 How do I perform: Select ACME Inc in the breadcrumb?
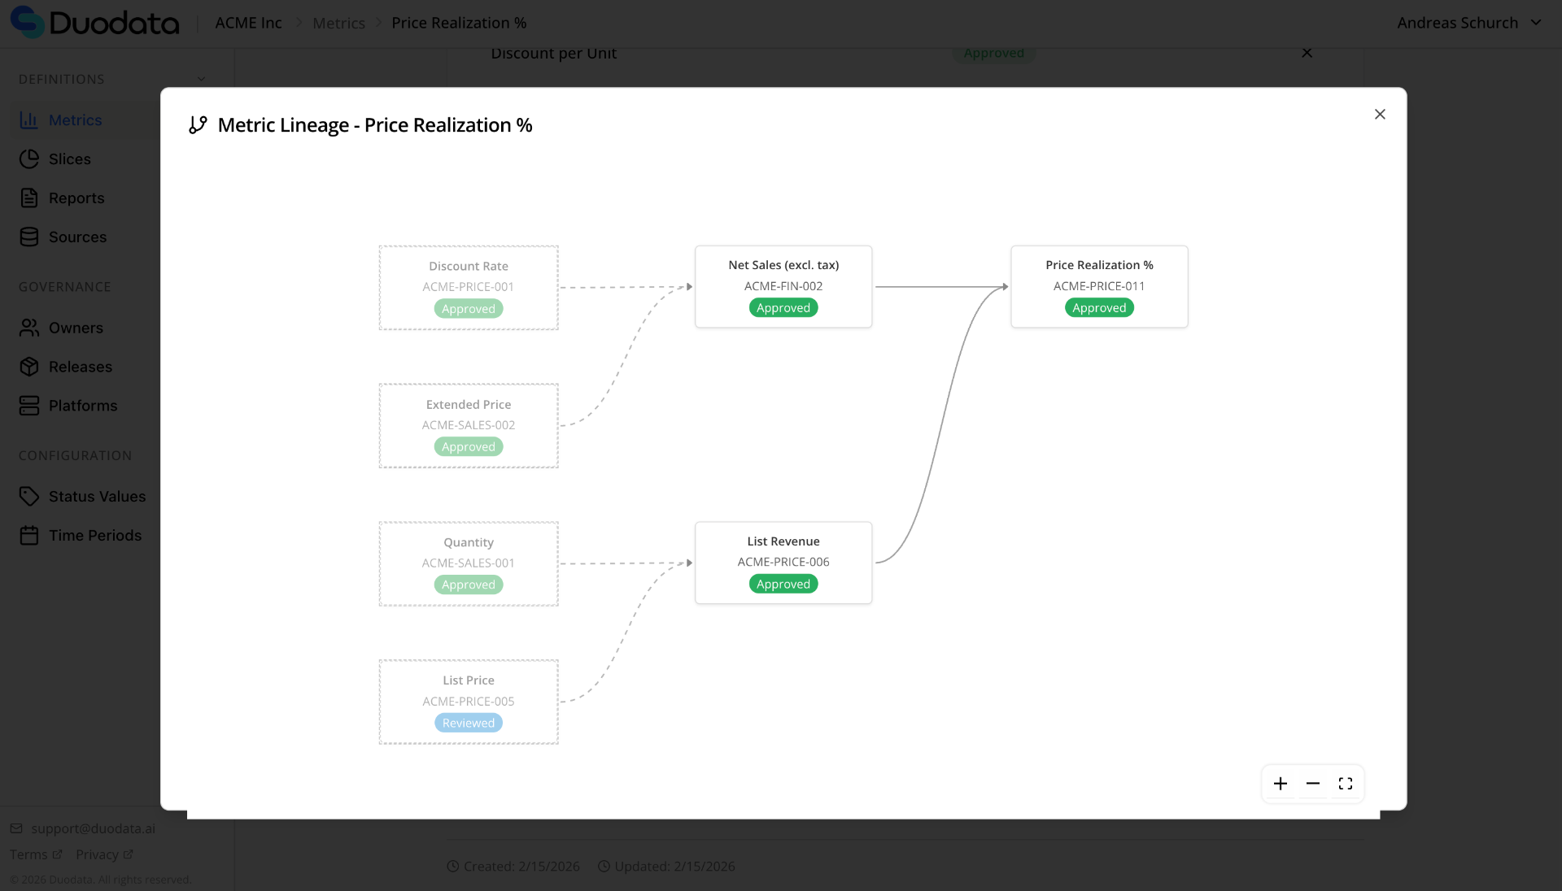coord(247,22)
